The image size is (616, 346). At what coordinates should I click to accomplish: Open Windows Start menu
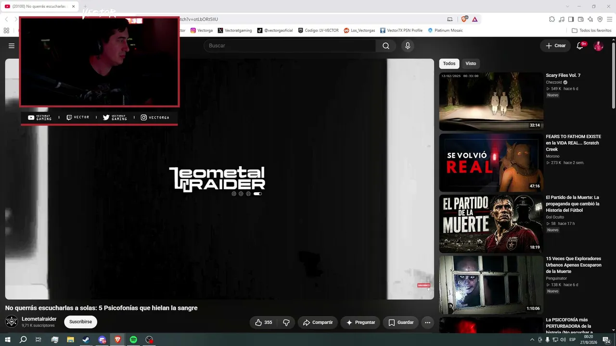coord(8,340)
